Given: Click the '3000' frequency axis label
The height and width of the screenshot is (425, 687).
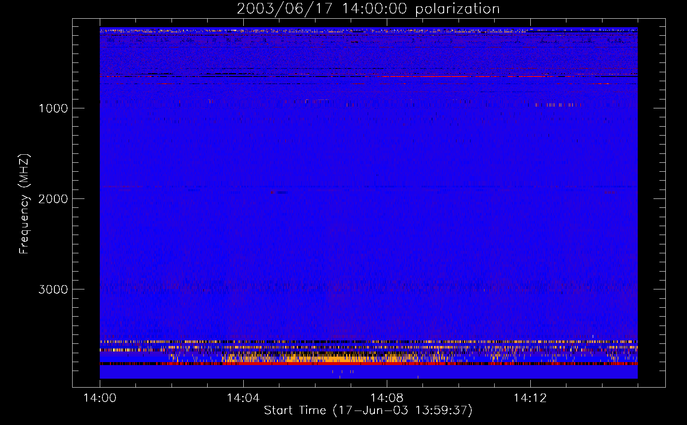Looking at the screenshot, I should [x=53, y=289].
